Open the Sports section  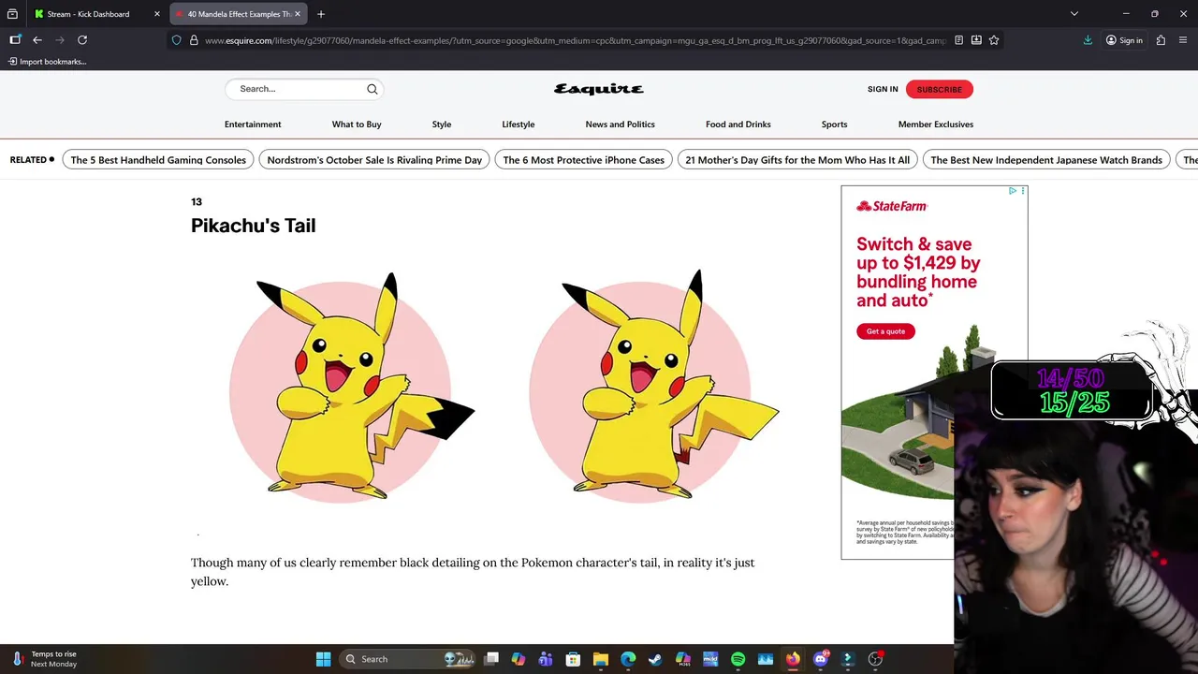click(x=835, y=125)
